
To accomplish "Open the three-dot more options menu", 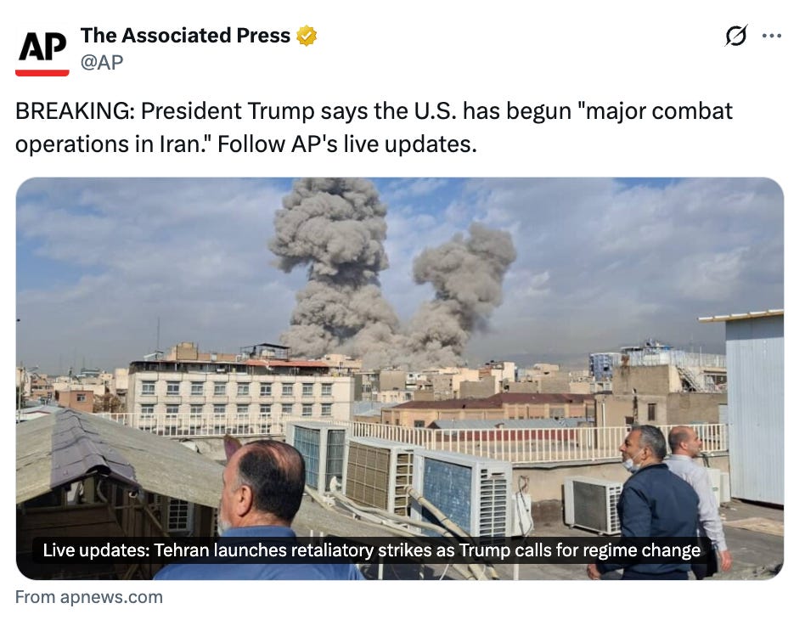I will [772, 36].
